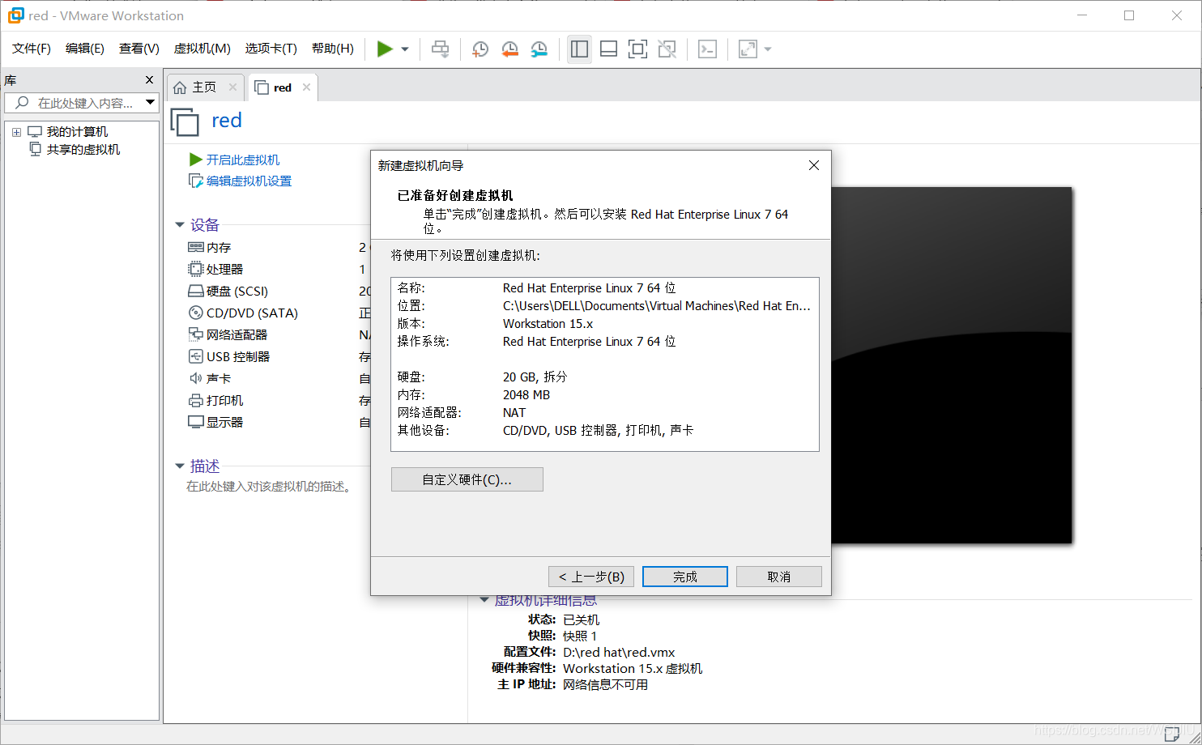Open the snapshot manager icon
The width and height of the screenshot is (1202, 745).
pyautogui.click(x=539, y=49)
